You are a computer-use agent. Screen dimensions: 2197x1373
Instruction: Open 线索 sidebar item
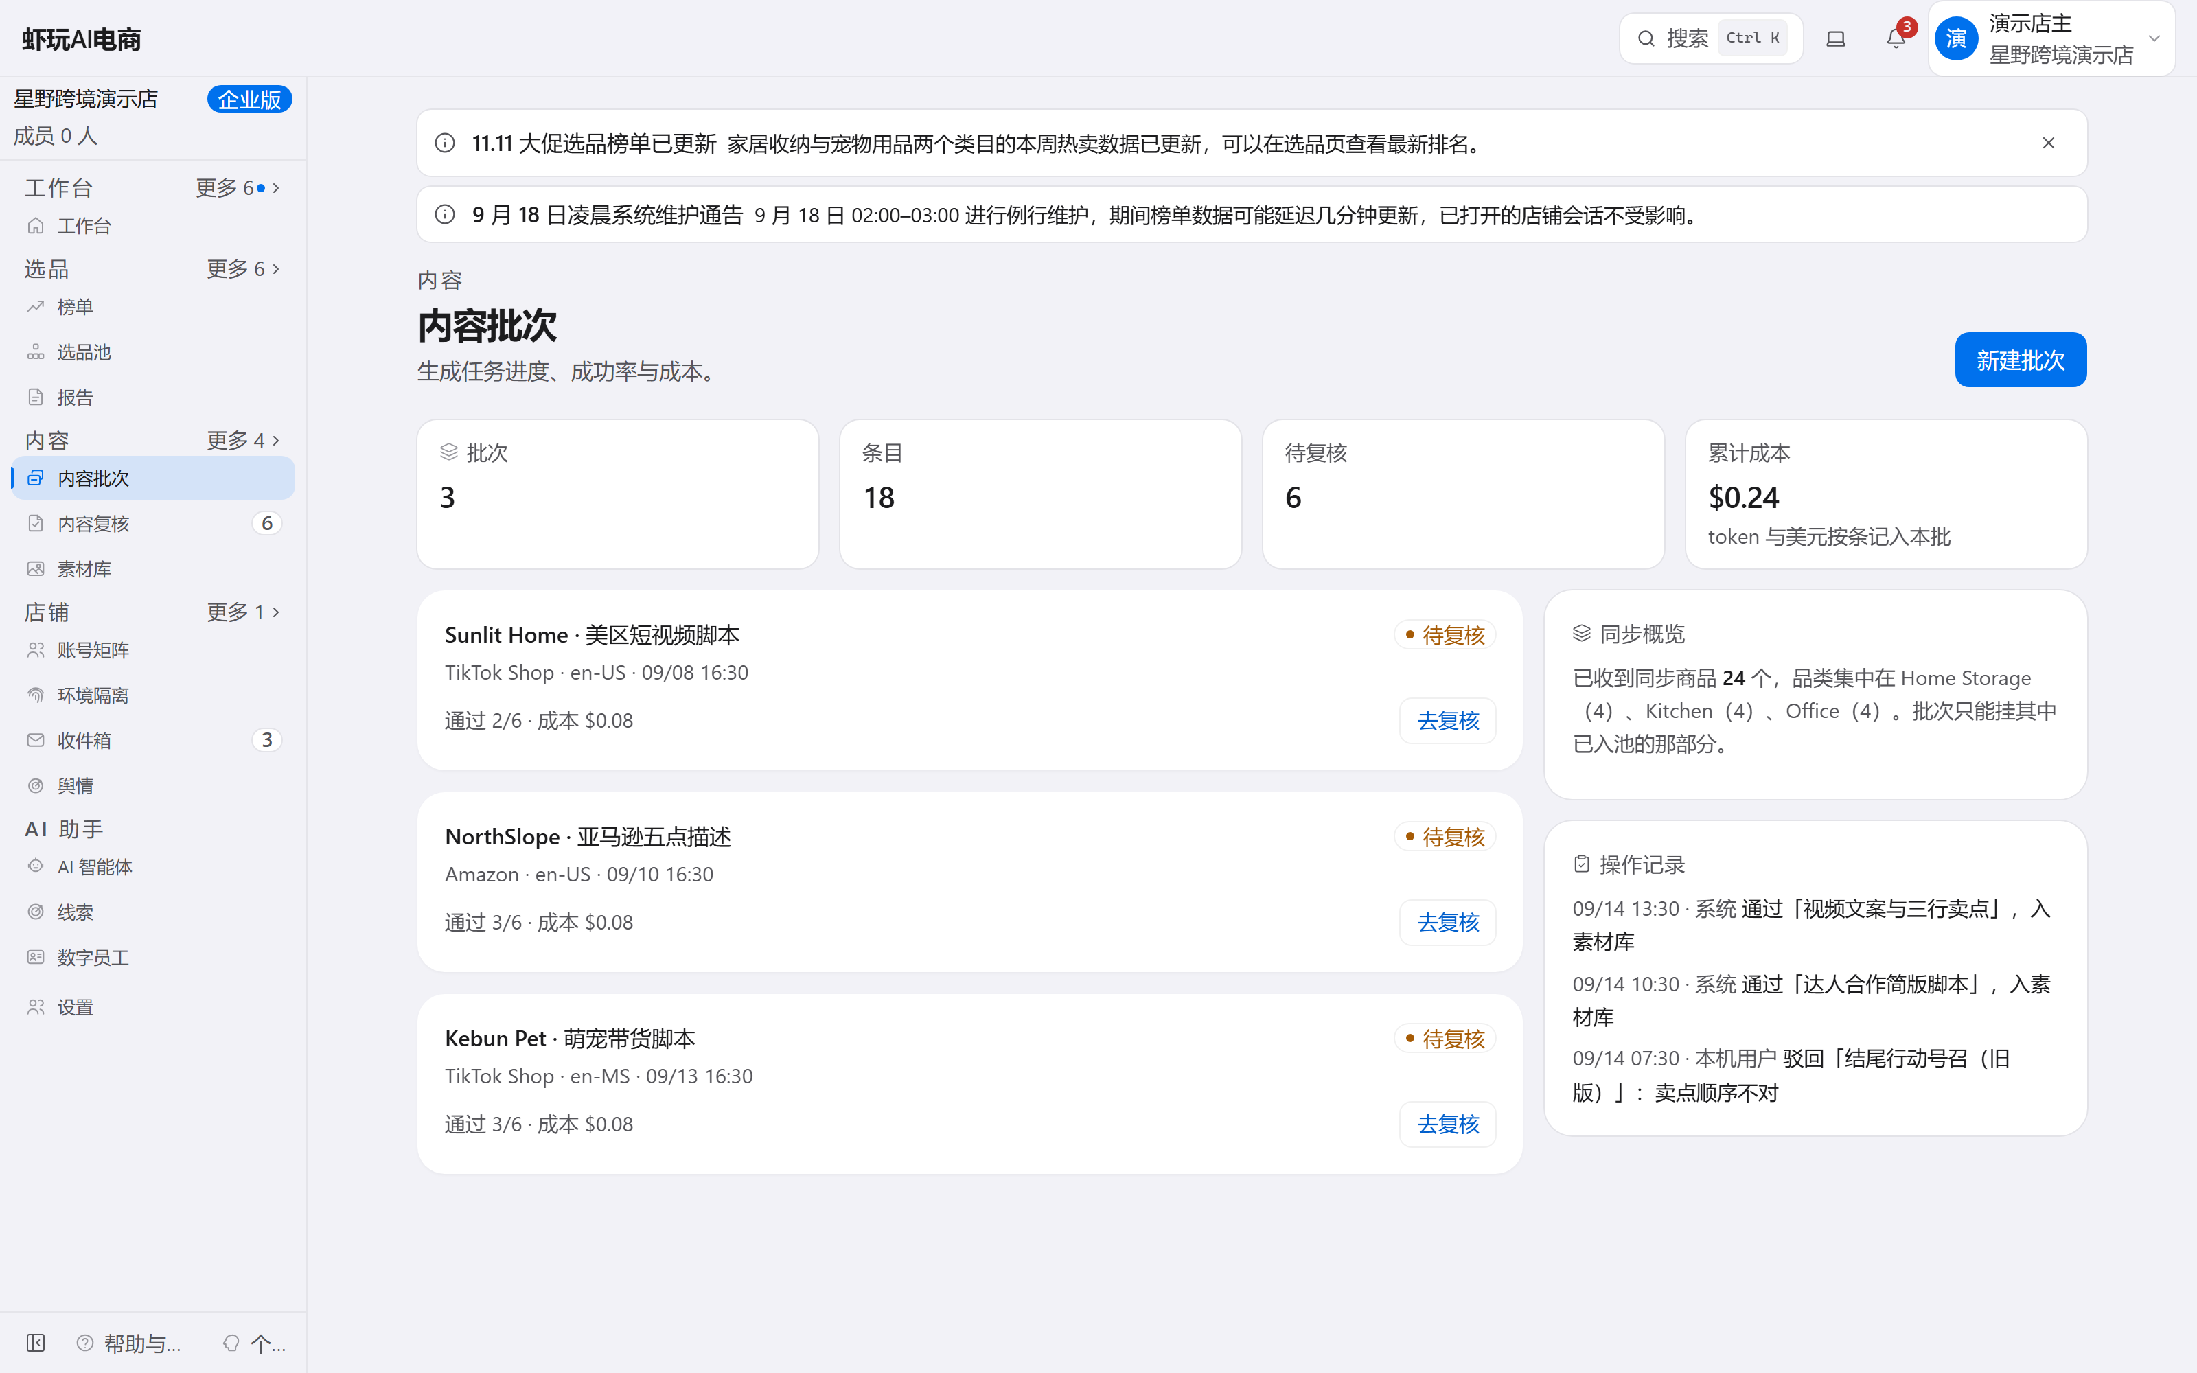coord(152,912)
